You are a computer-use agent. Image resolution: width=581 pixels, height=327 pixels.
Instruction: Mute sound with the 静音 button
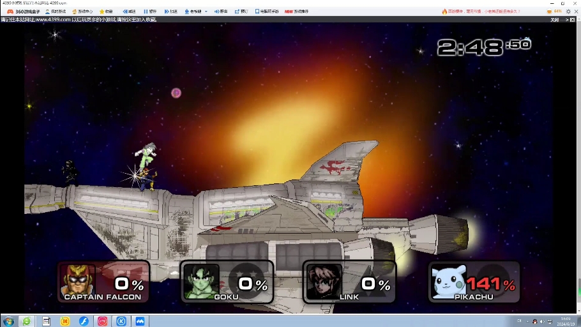coord(221,11)
